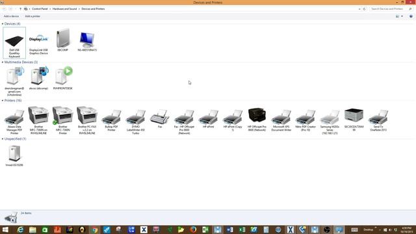Open address bar history dropdown

pos(359,9)
